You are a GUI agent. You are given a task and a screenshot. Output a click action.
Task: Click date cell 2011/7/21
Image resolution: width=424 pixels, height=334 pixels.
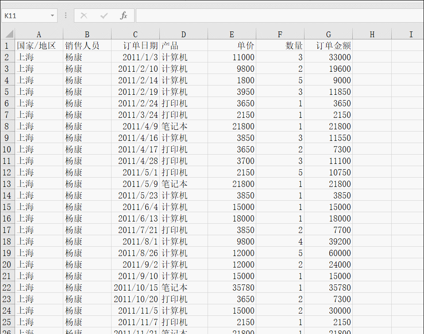click(135, 230)
